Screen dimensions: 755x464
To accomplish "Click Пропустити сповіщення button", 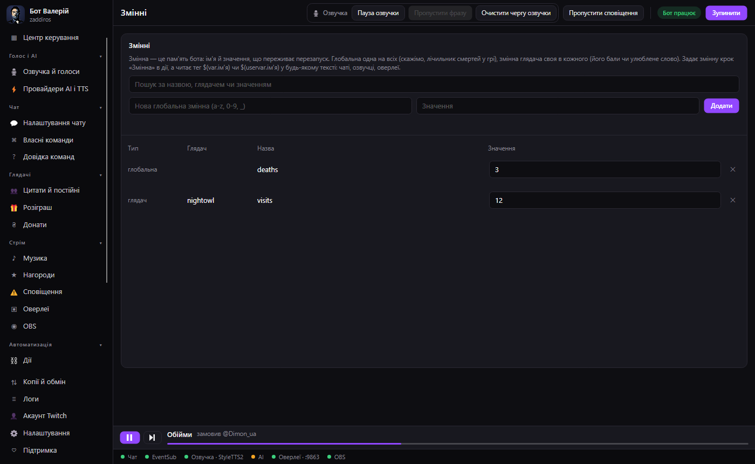I will click(x=603, y=13).
